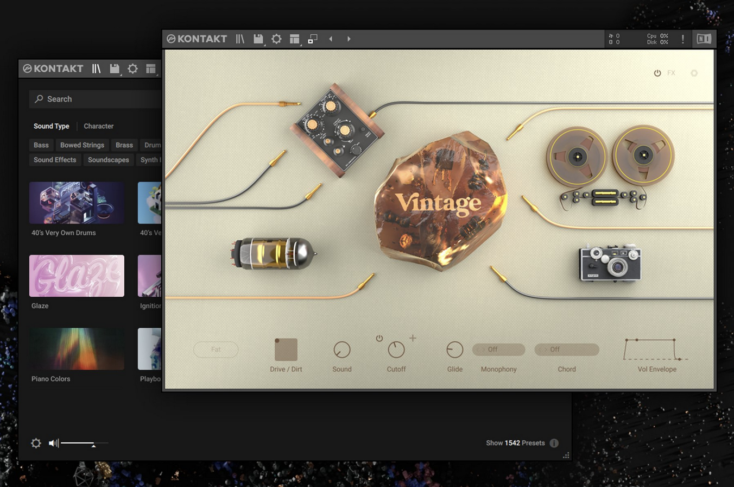Image resolution: width=734 pixels, height=487 pixels.
Task: Click the workspace layout icon in the toolbar
Action: point(294,39)
